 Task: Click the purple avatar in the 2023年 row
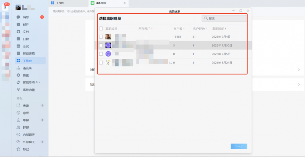coord(108,54)
